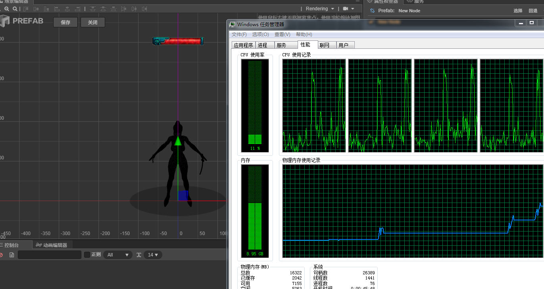The image size is (544, 289).
Task: Click the blue gizmo square handle
Action: click(183, 195)
